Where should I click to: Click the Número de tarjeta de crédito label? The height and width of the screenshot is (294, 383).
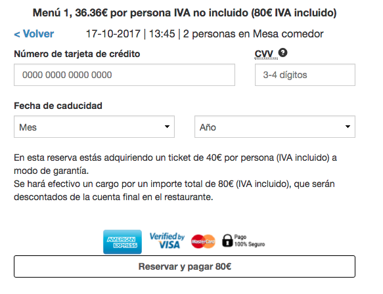click(77, 54)
